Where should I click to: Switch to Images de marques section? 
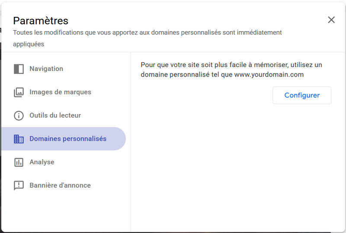60,92
